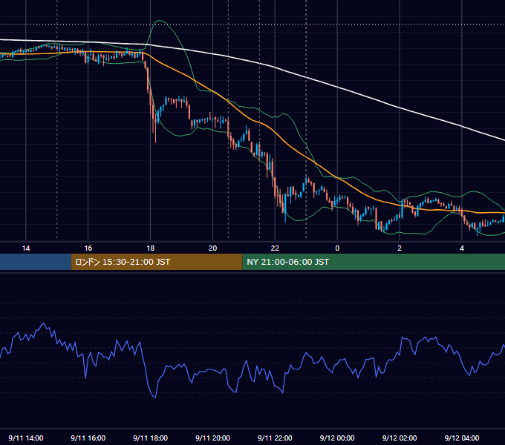The width and height of the screenshot is (505, 445).
Task: Click the 16 hour label on price chart axis
Action: pyautogui.click(x=88, y=248)
